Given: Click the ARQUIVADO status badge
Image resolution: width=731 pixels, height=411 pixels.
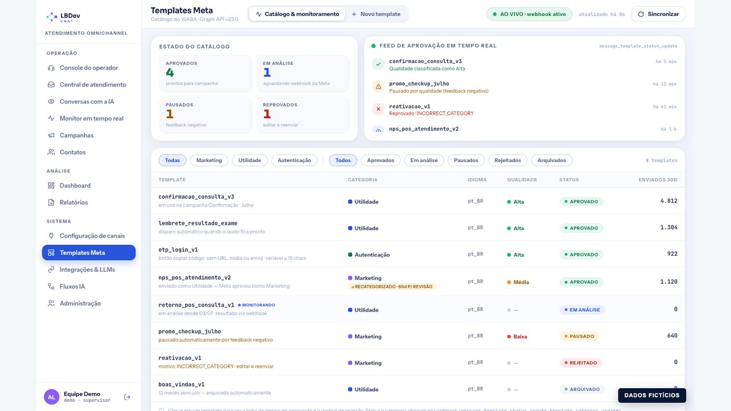Looking at the screenshot, I should [x=582, y=389].
